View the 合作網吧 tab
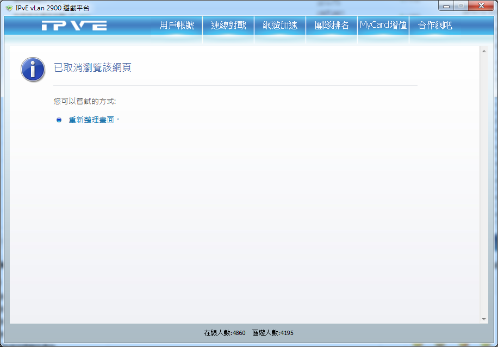Viewport: 498px width, 347px height. 435,26
